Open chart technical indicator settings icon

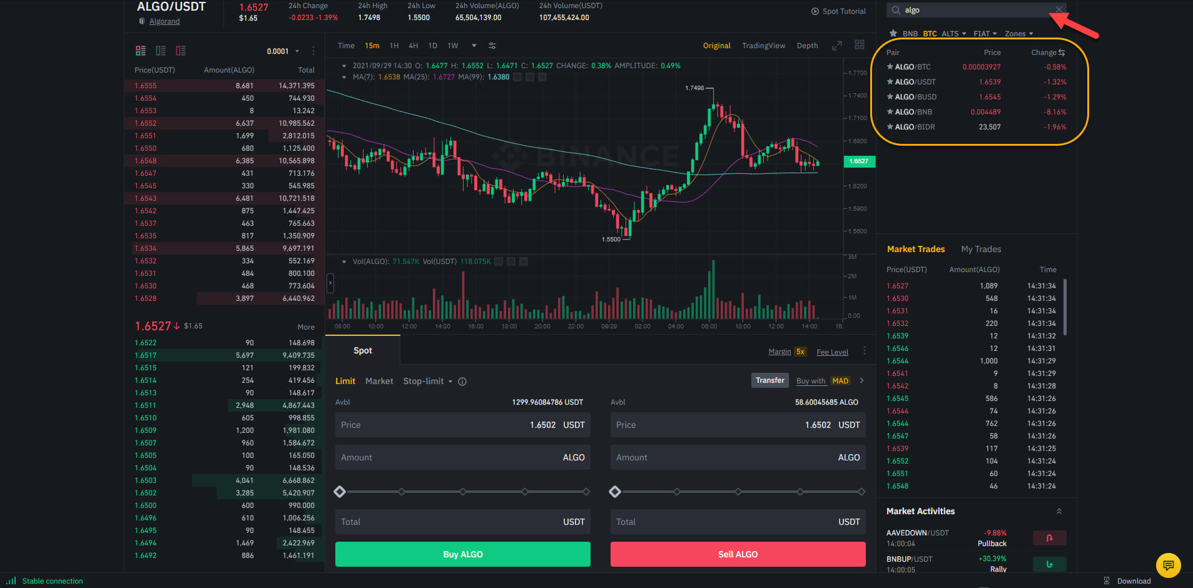pos(492,46)
